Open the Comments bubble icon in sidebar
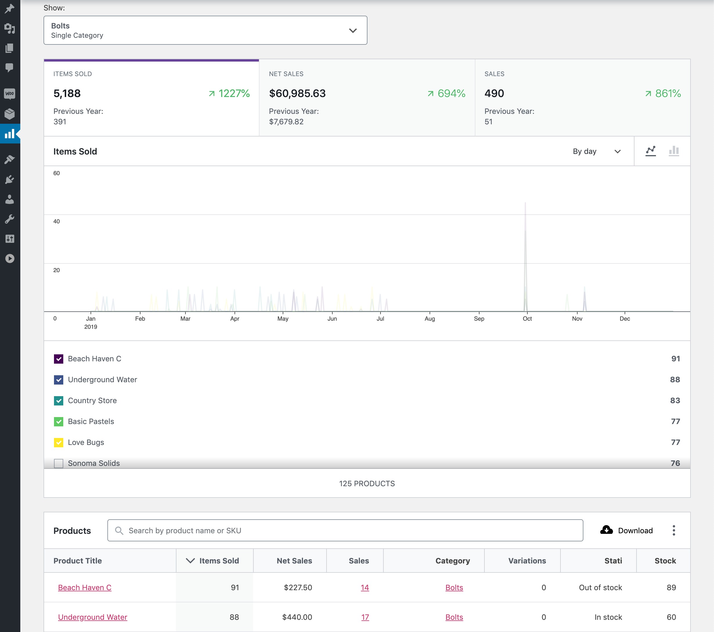 pos(9,67)
